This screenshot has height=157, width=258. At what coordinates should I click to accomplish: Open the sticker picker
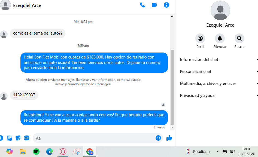tap(18, 138)
